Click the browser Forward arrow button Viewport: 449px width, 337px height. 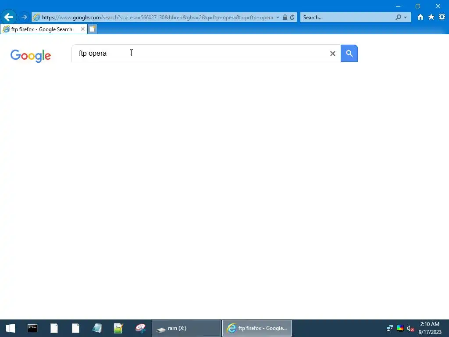25,17
